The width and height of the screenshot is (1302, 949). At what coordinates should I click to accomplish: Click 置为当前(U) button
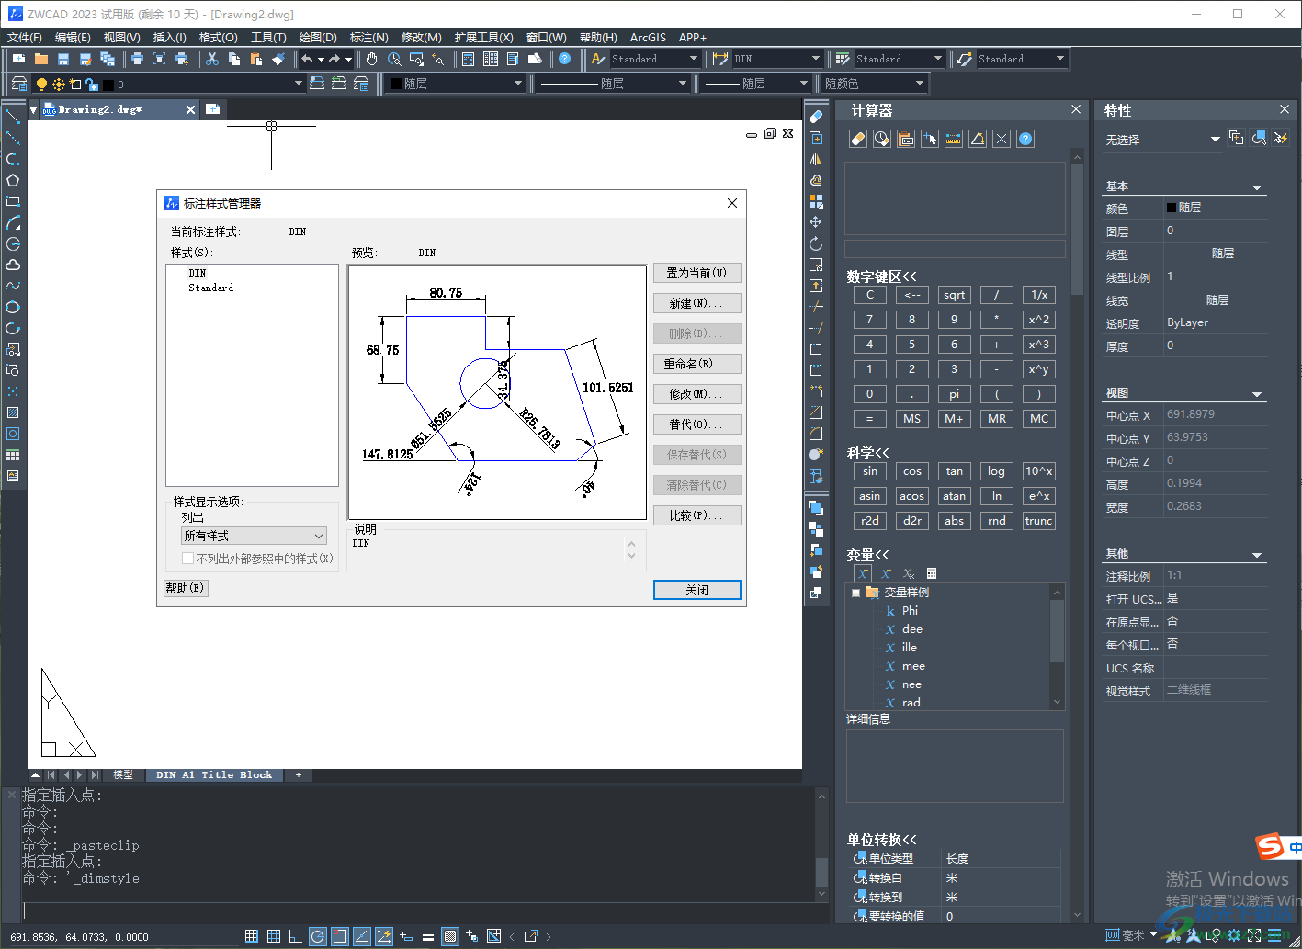[696, 273]
